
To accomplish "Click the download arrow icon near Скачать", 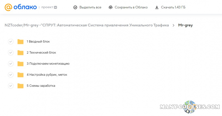I will click(x=157, y=7).
